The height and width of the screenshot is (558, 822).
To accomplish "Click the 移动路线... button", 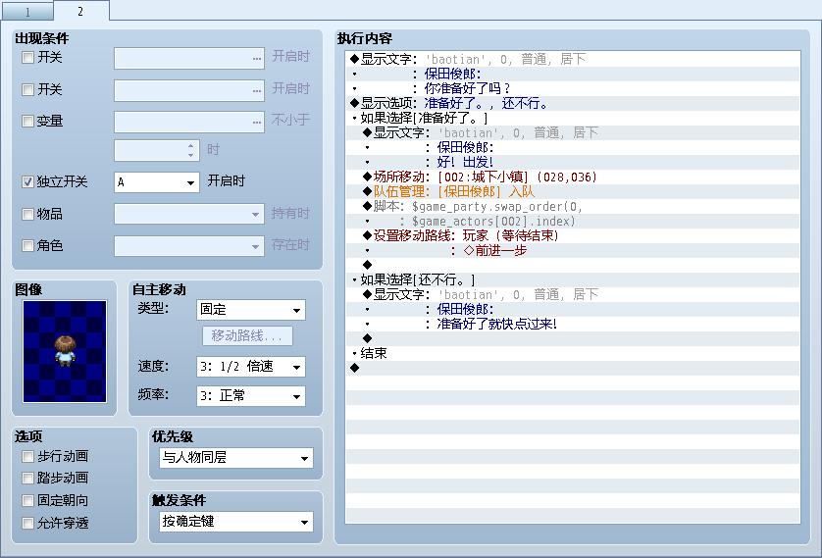I will pyautogui.click(x=247, y=335).
